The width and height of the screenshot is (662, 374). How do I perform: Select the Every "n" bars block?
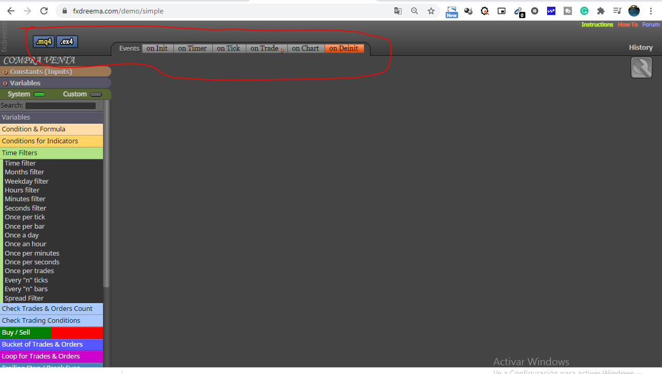pyautogui.click(x=26, y=289)
